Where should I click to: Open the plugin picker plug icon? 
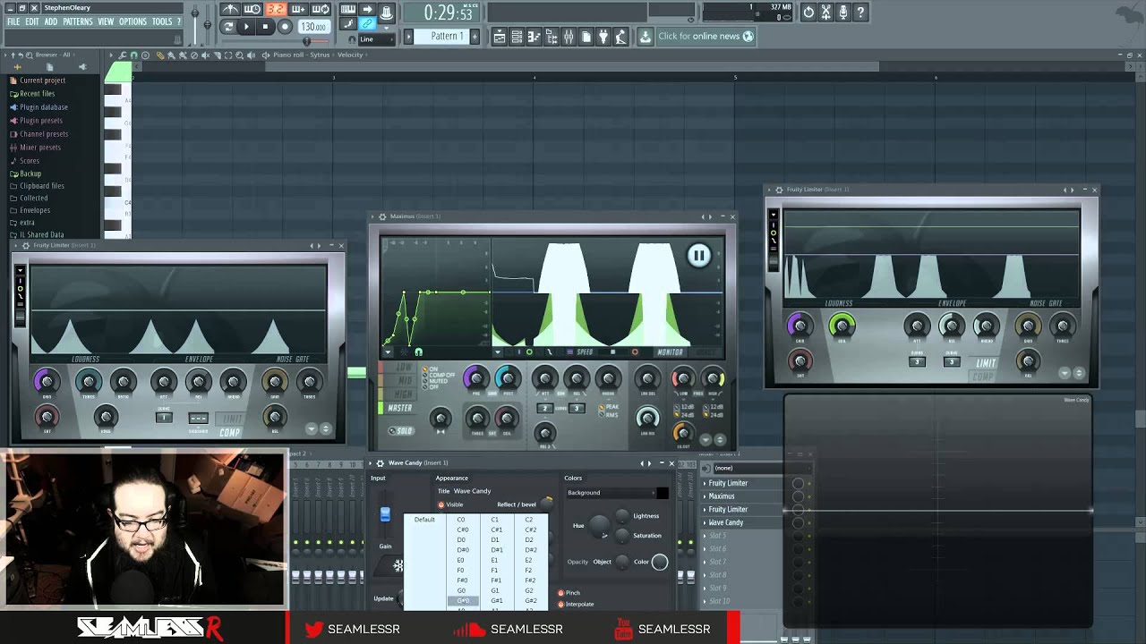603,37
